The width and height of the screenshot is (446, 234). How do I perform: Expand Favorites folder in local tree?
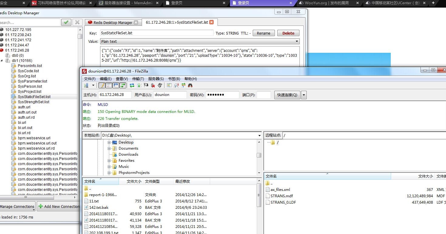click(x=109, y=161)
